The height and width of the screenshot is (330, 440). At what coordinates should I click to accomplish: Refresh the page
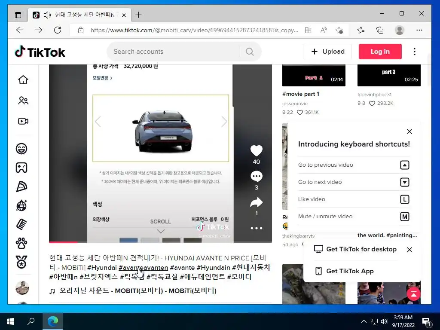58,30
